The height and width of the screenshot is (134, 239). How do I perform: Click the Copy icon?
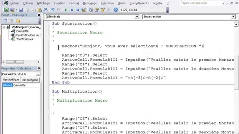click(34, 10)
